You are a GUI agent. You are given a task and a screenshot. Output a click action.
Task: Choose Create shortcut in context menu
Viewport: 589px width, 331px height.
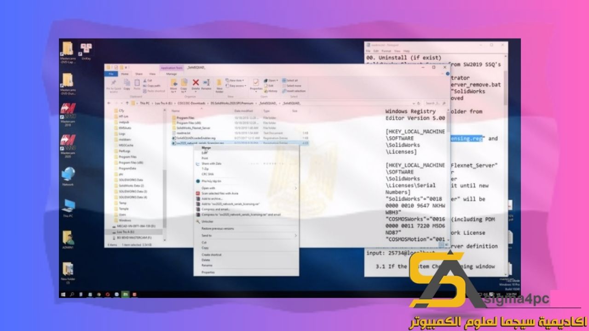click(x=246, y=255)
